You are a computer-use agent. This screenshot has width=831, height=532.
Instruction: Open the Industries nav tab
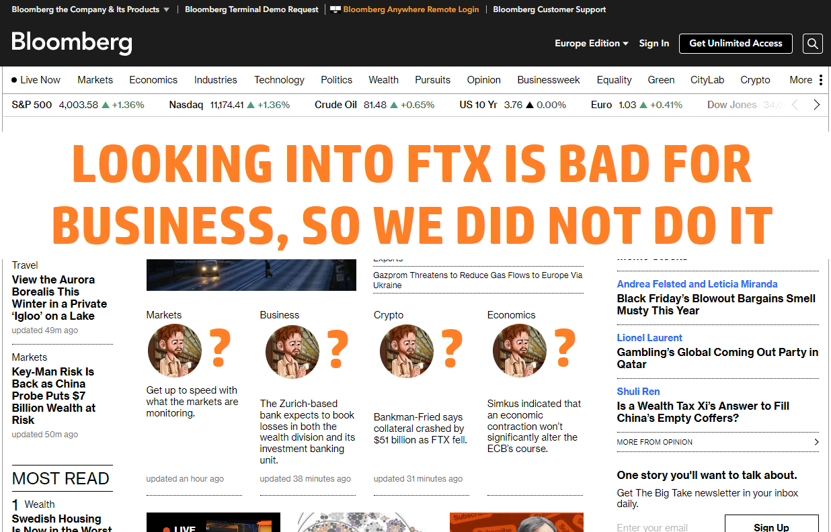(x=216, y=80)
